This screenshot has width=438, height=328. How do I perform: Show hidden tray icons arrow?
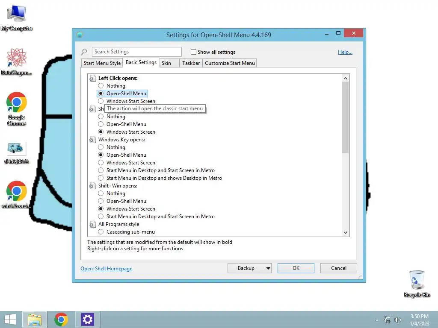coord(377,320)
